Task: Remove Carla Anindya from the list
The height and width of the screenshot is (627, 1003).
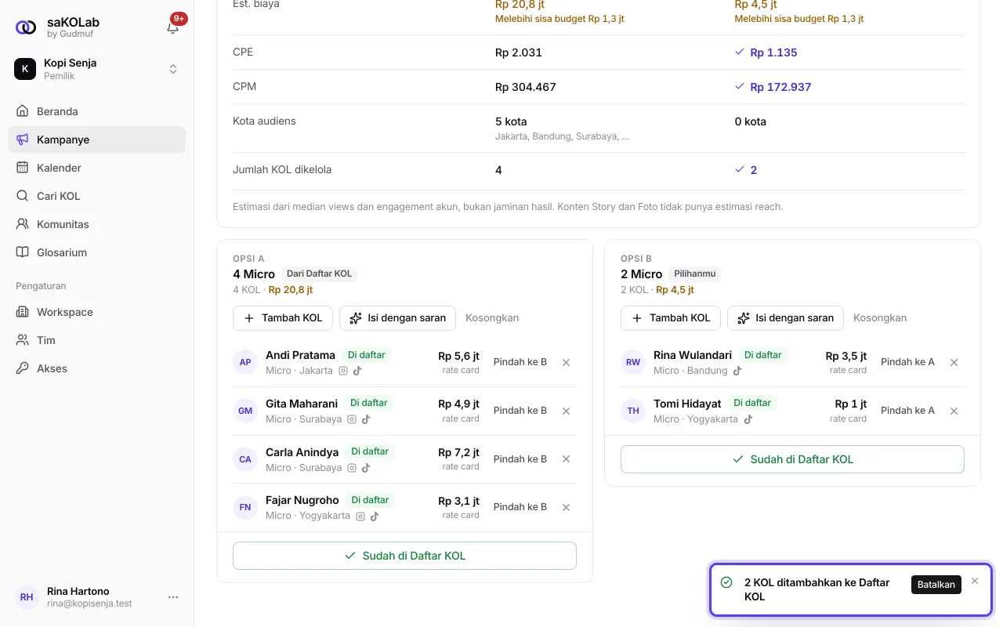Action: (566, 458)
